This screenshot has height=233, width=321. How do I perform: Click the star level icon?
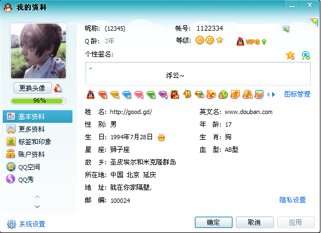219,40
